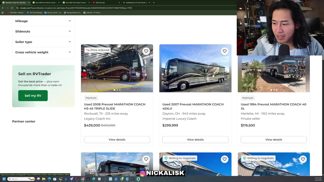
Task: Open the Used 2008 Prevost MARATHON COACH H3-45 title
Action: (115, 106)
